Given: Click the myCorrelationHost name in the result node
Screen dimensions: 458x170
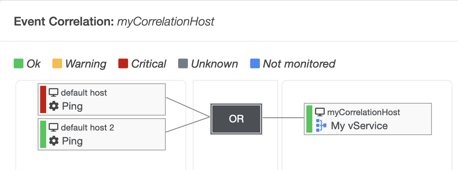Looking at the screenshot, I should [364, 112].
